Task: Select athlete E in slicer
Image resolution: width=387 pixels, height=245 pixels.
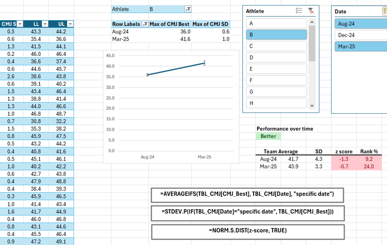Action: click(277, 69)
